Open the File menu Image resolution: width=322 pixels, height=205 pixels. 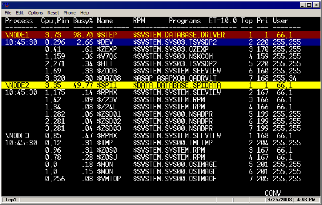(8, 13)
